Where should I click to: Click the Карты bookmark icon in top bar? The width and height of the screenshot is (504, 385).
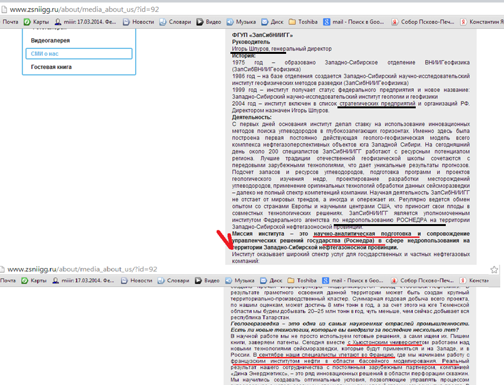coord(27,22)
